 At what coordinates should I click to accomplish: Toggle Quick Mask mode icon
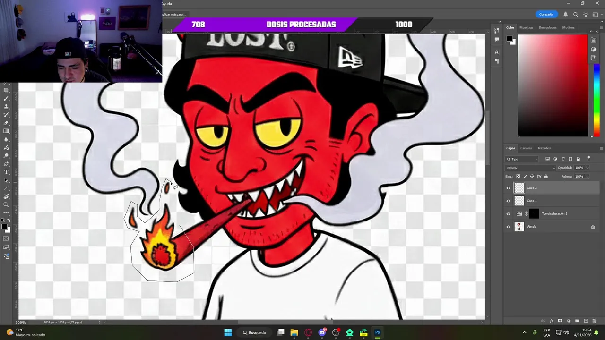coord(6,238)
